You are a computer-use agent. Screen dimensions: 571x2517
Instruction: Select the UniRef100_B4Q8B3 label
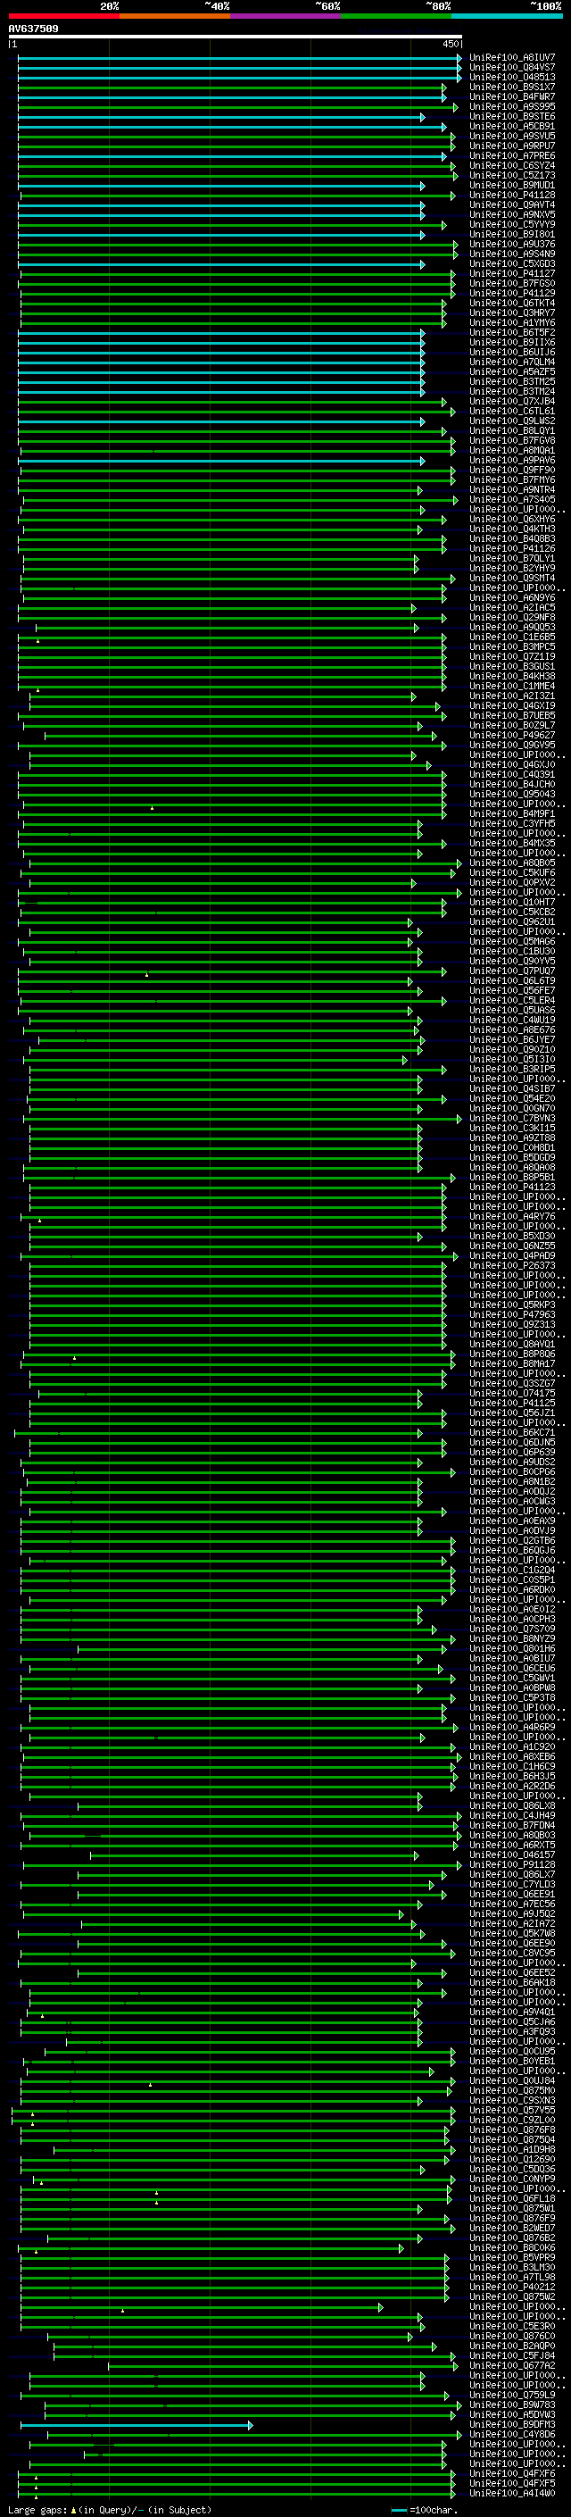click(x=511, y=538)
